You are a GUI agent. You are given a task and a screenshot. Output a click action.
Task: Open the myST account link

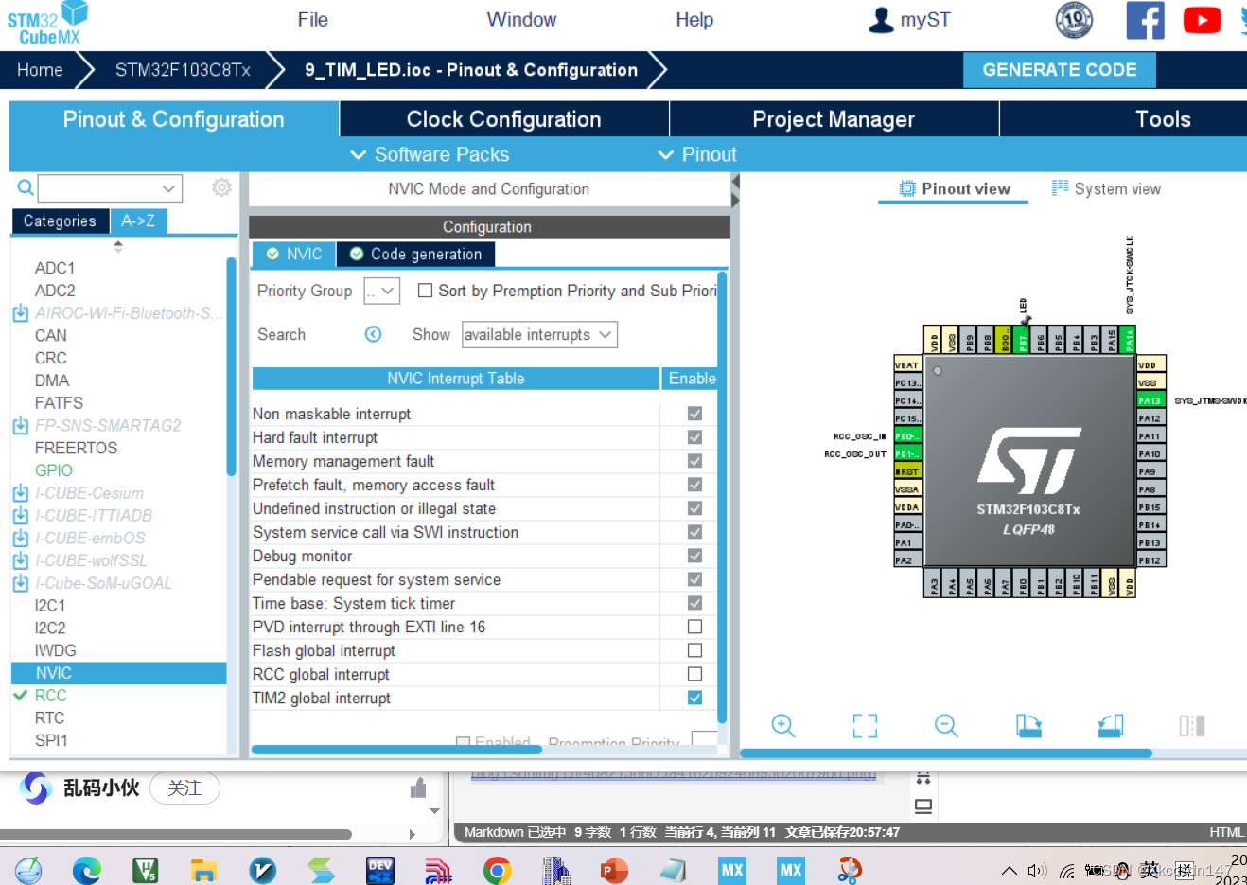[x=909, y=20]
